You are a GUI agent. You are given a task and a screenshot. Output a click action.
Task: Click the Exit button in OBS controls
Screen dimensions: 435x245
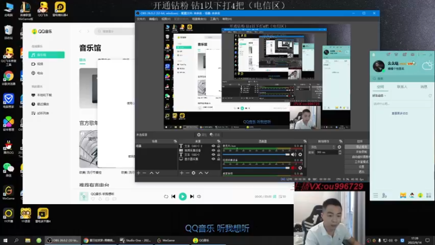tap(357, 171)
